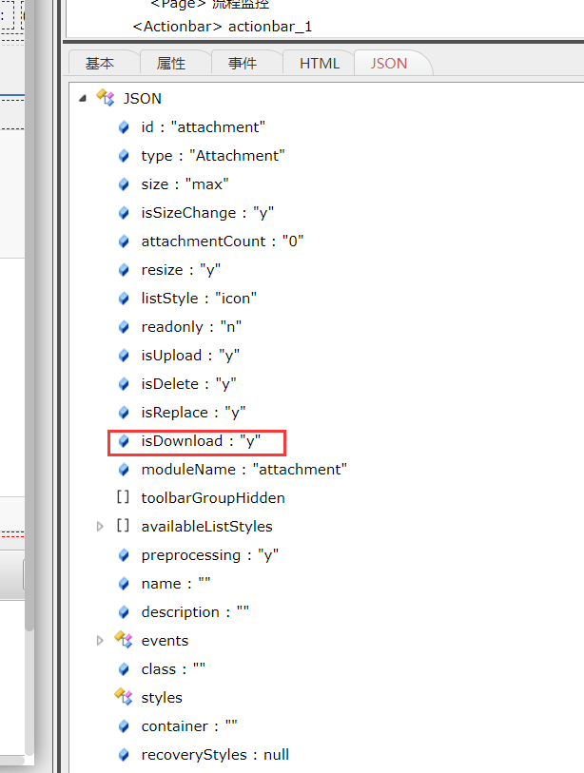Click the blue icon beside container
This screenshot has height=773, width=584.
click(x=124, y=726)
